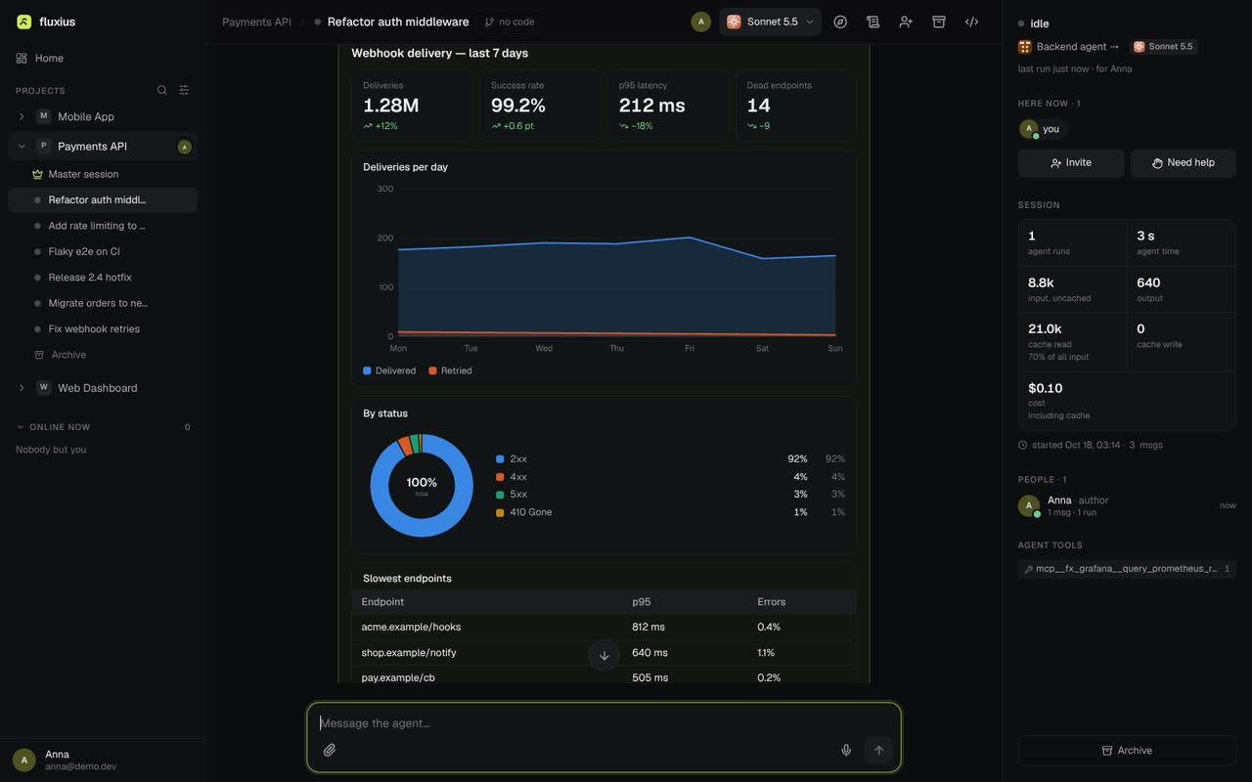Screen dimensions: 1252x782
Task: Open the Archive item under Payments API
Action: point(103,355)
